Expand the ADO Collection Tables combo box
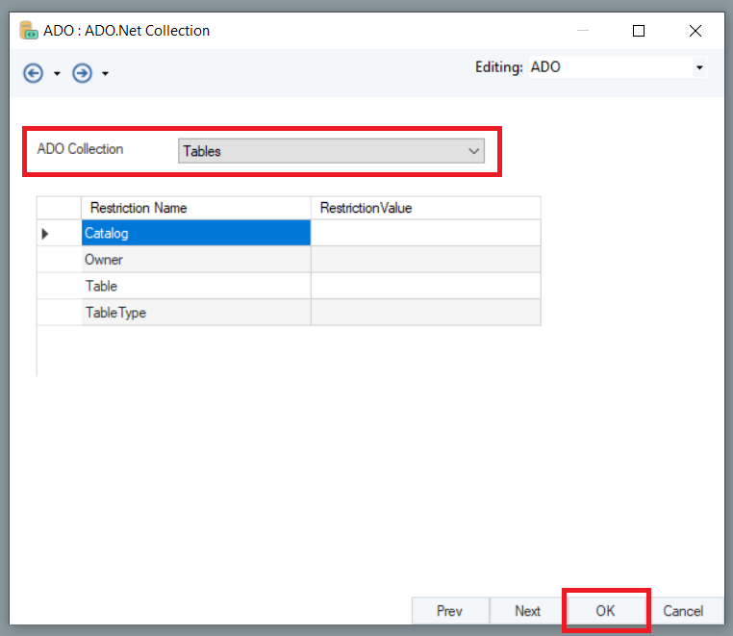 click(472, 151)
